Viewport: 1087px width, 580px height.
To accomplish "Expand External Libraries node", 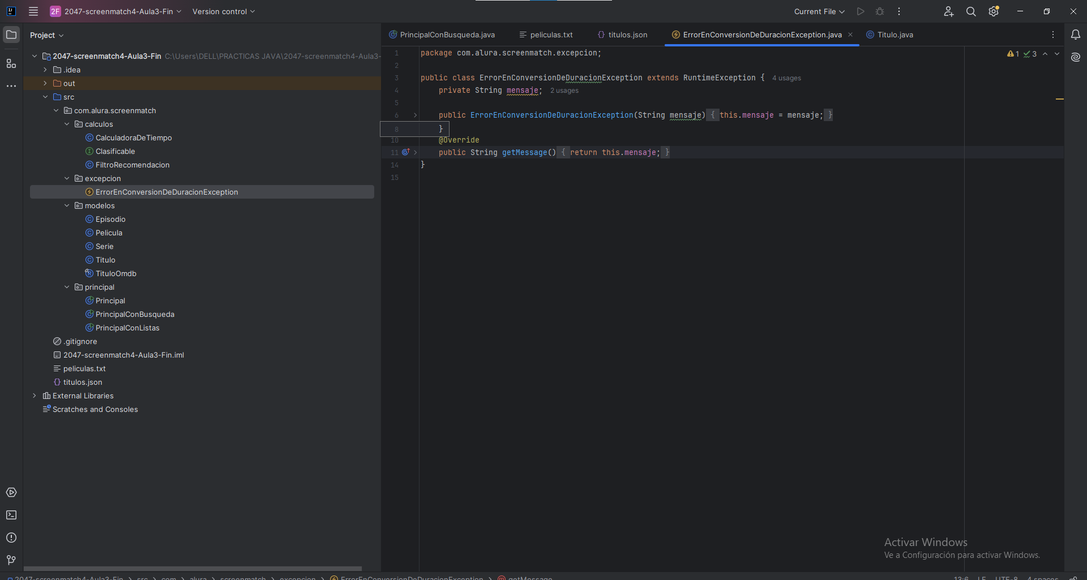I will point(35,396).
